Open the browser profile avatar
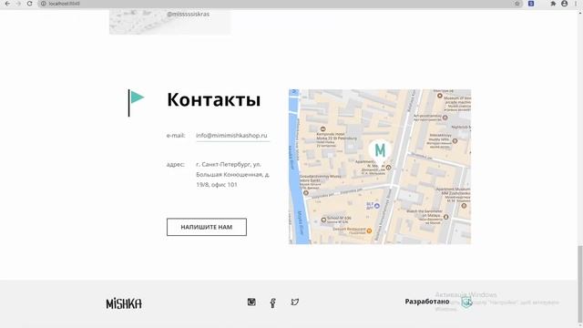Image resolution: width=583 pixels, height=328 pixels. click(x=565, y=4)
